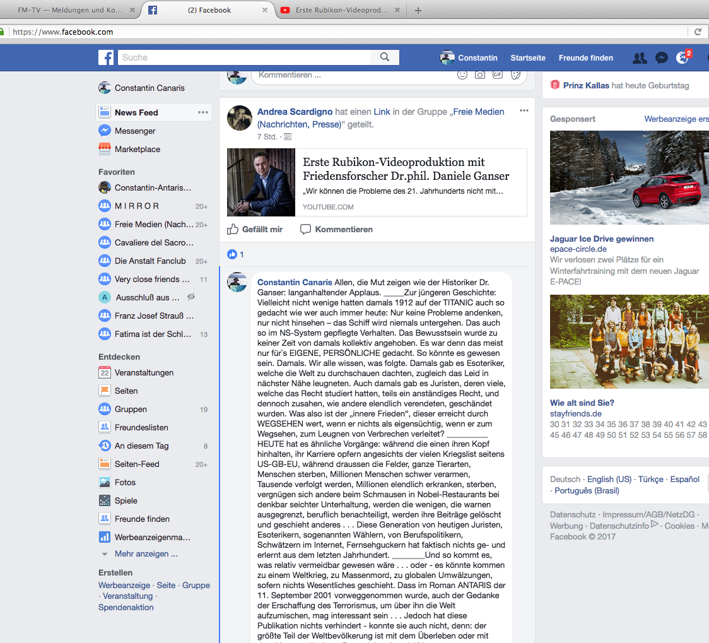Open Prinz Kallas birthday link

pyautogui.click(x=586, y=85)
